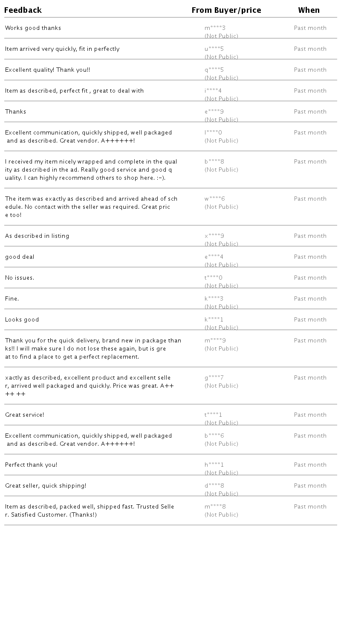
Task: Click the When column header
Action: 309,10
